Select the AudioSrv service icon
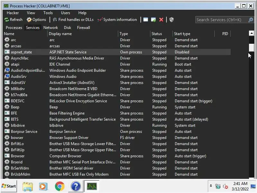Viewport: 257px width, 193px height. pos(7,76)
